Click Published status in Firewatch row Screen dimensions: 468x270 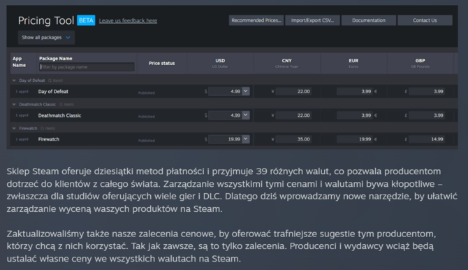point(147,141)
